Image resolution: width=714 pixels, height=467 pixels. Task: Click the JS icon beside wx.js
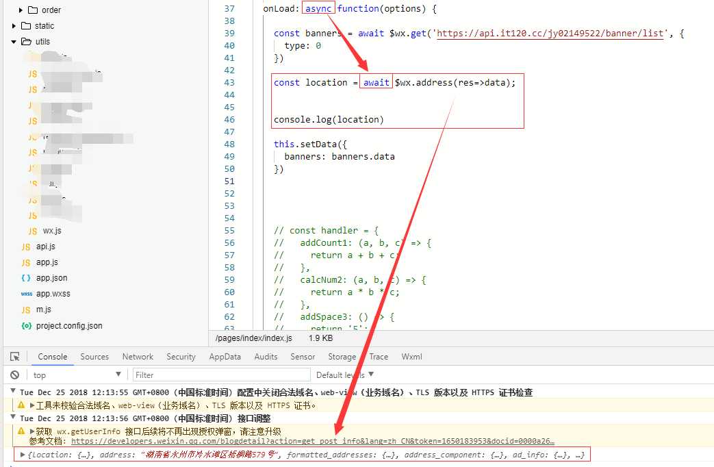pos(33,231)
